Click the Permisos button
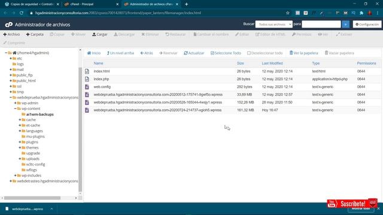The image size is (383, 215). coord(302,35)
